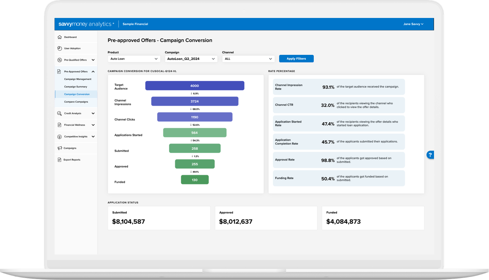This screenshot has width=489, height=280.
Task: Open the blue help question mark button
Action: point(430,155)
